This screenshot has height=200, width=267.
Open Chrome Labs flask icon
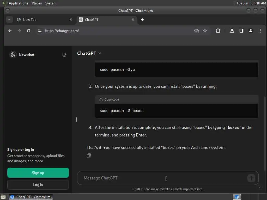tap(232, 31)
